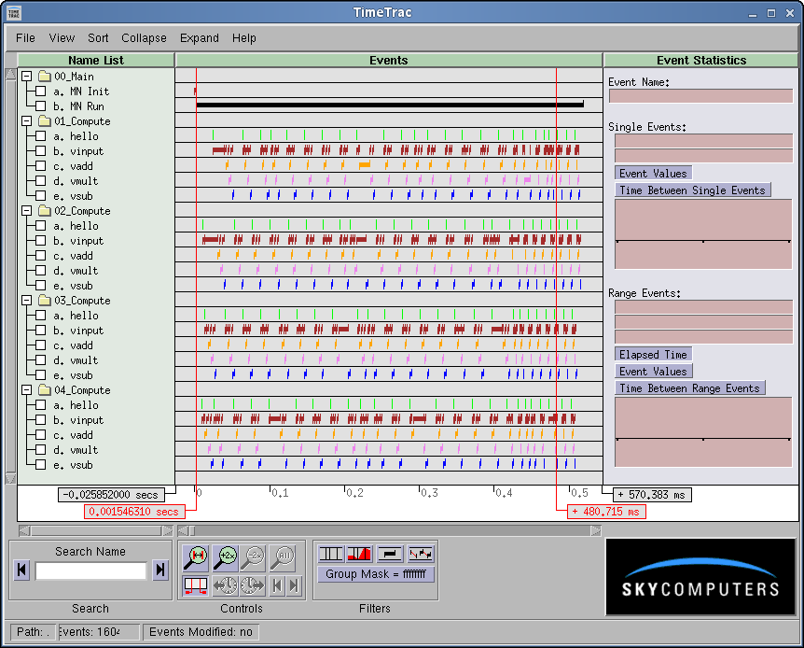
Task: Click 'Time Between Range Events' button
Action: 689,388
